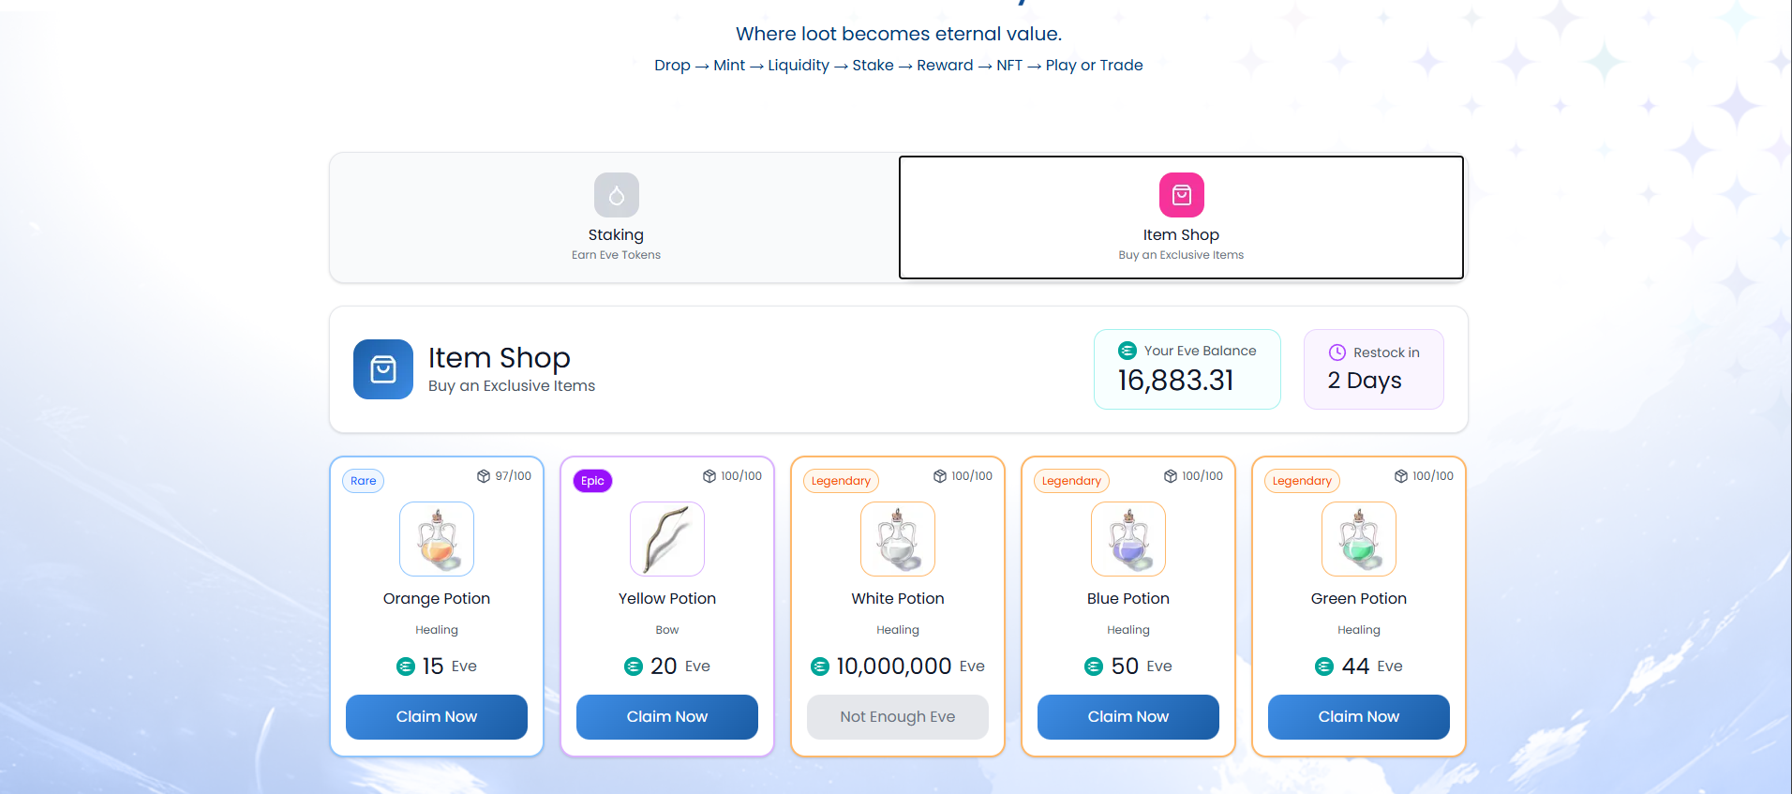Click the disabled Not Enough Eve button
Viewport: 1792px width, 794px height.
point(898,717)
